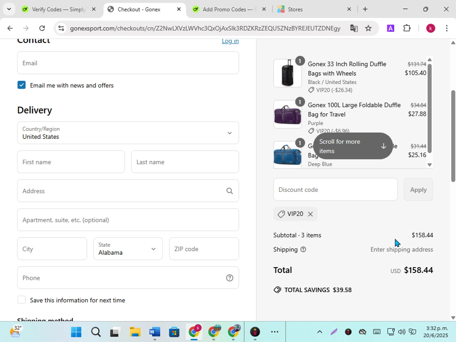Check Save this information for next time
Image resolution: width=456 pixels, height=342 pixels.
22,300
